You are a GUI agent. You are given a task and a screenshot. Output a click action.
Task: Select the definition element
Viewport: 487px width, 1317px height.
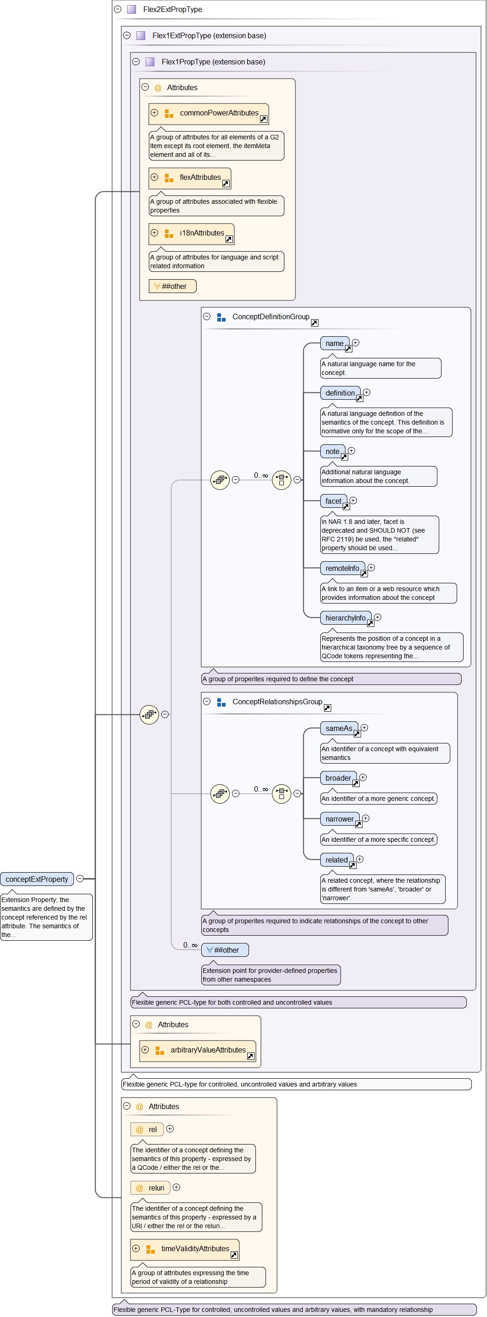click(340, 393)
